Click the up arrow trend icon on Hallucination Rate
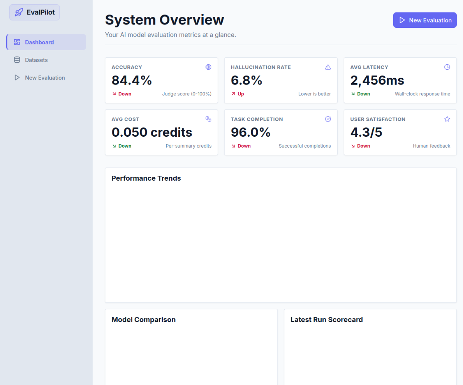Viewport: 463px width, 385px height. pyautogui.click(x=233, y=94)
